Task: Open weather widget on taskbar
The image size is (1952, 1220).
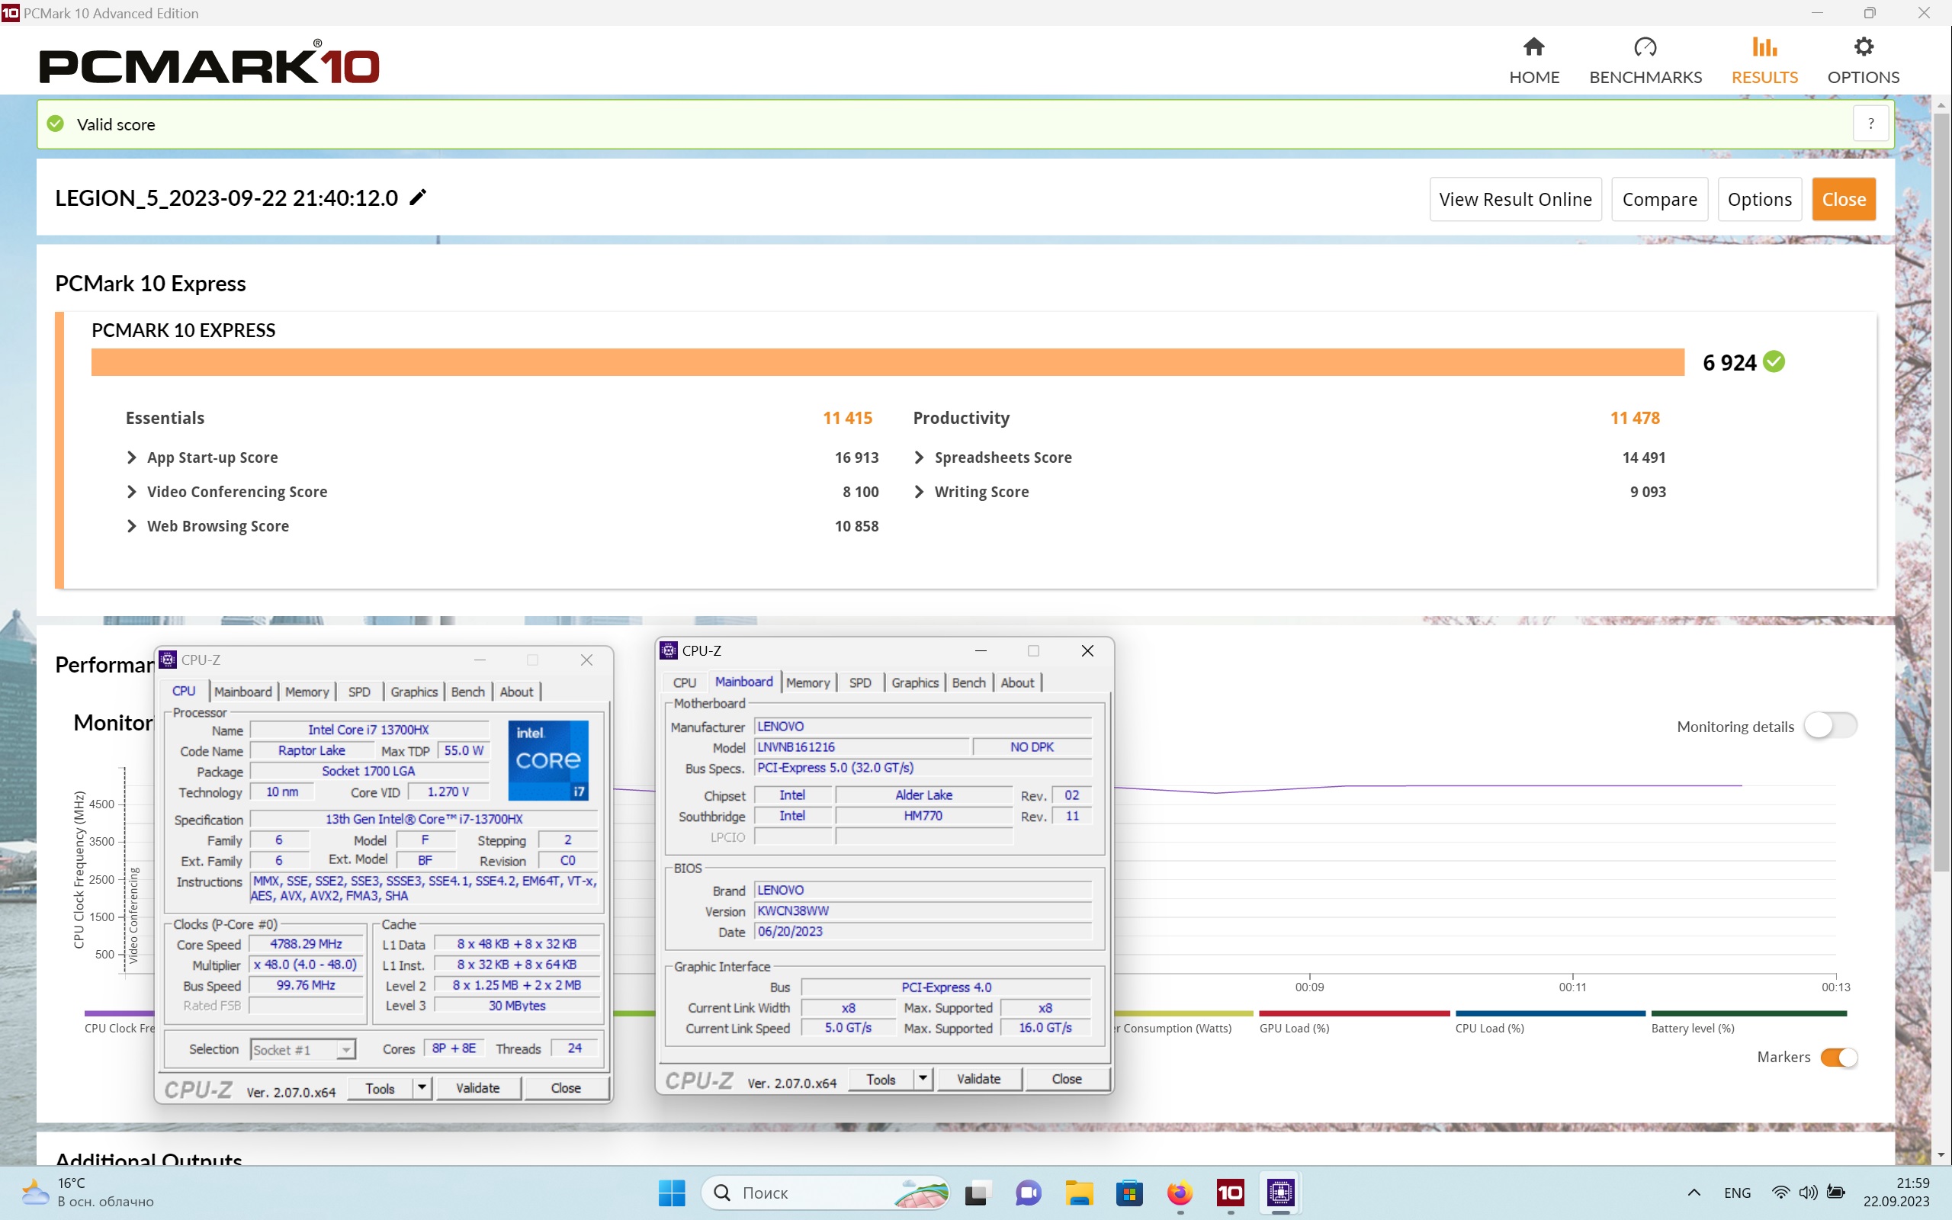Action: click(x=87, y=1193)
